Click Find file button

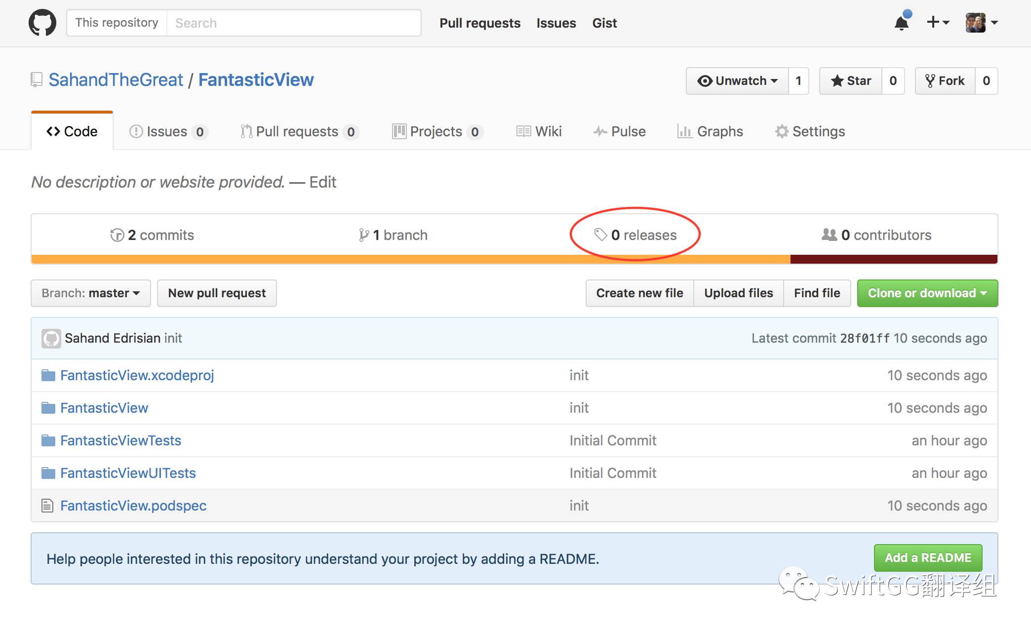coord(817,293)
